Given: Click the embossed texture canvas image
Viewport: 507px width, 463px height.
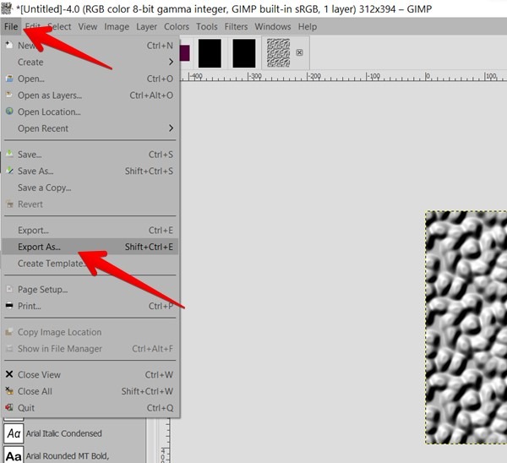Looking at the screenshot, I should click(466, 327).
